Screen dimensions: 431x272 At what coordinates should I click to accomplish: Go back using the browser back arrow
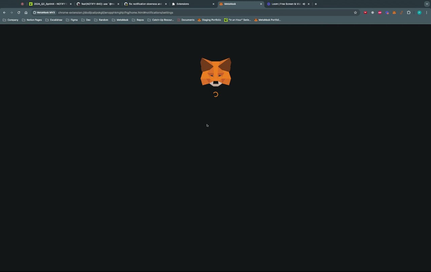4,12
